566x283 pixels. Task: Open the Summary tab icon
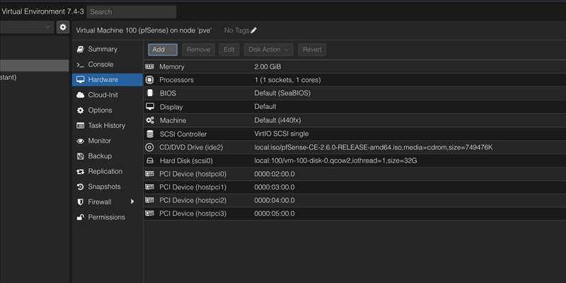coord(80,50)
